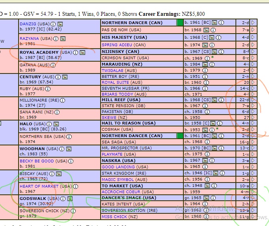Follow the BECKY BE GOOD link

click(37, 161)
